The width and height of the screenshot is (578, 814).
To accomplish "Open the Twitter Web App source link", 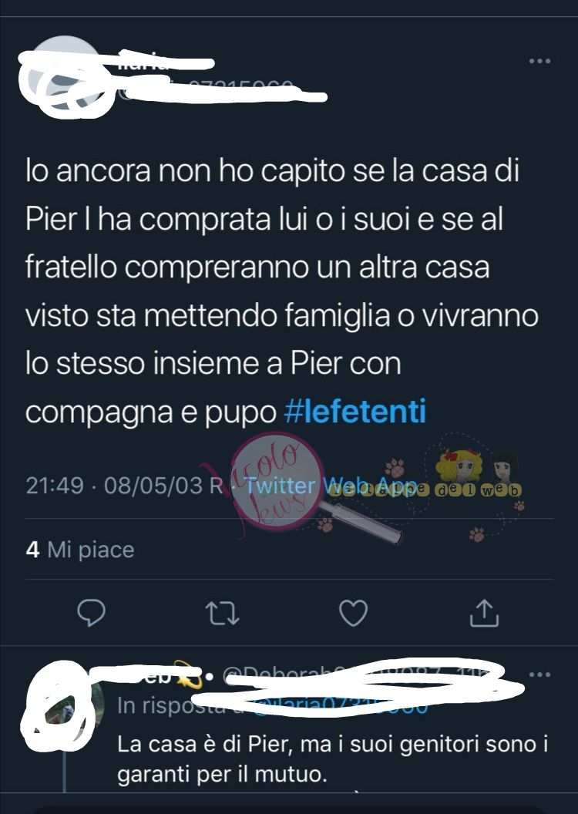I will pyautogui.click(x=331, y=486).
